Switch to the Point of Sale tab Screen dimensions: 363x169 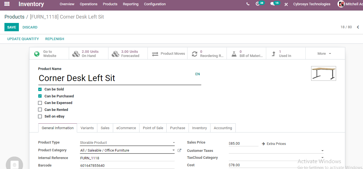[153, 128]
